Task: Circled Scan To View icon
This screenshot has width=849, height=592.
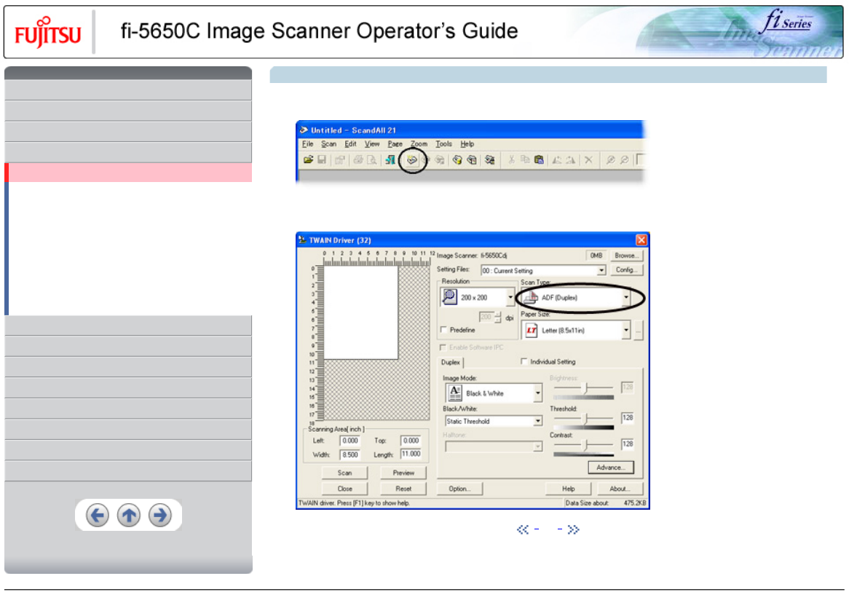Action: click(412, 159)
